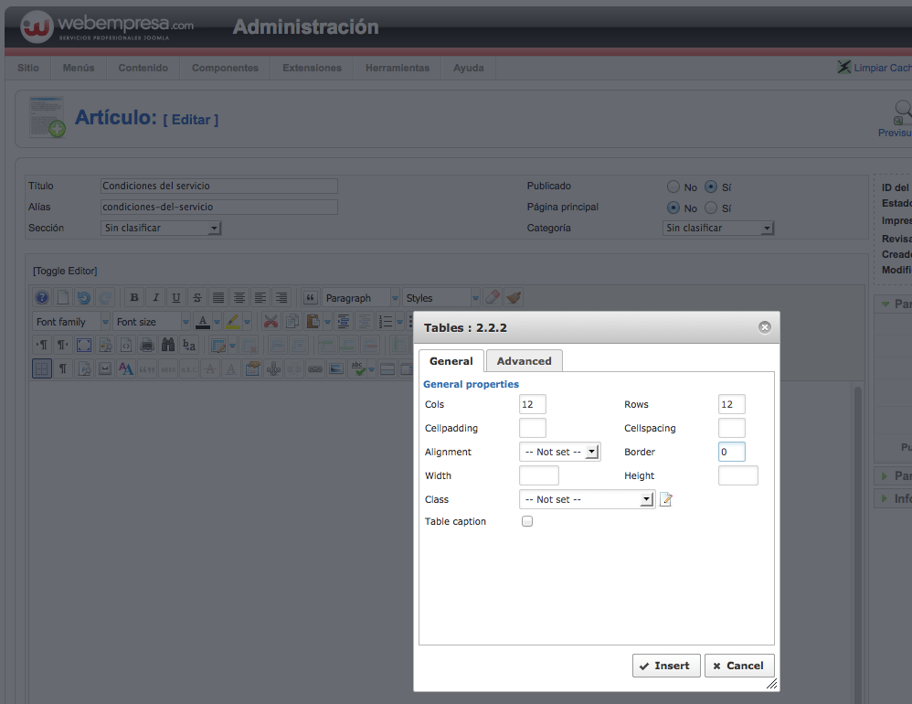Click the editor vertical scrollbar
The height and width of the screenshot is (704, 912).
tap(857, 541)
